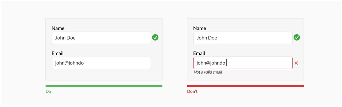This screenshot has width=342, height=107.
Task: Click the Name label in the Don't form
Action: point(200,28)
